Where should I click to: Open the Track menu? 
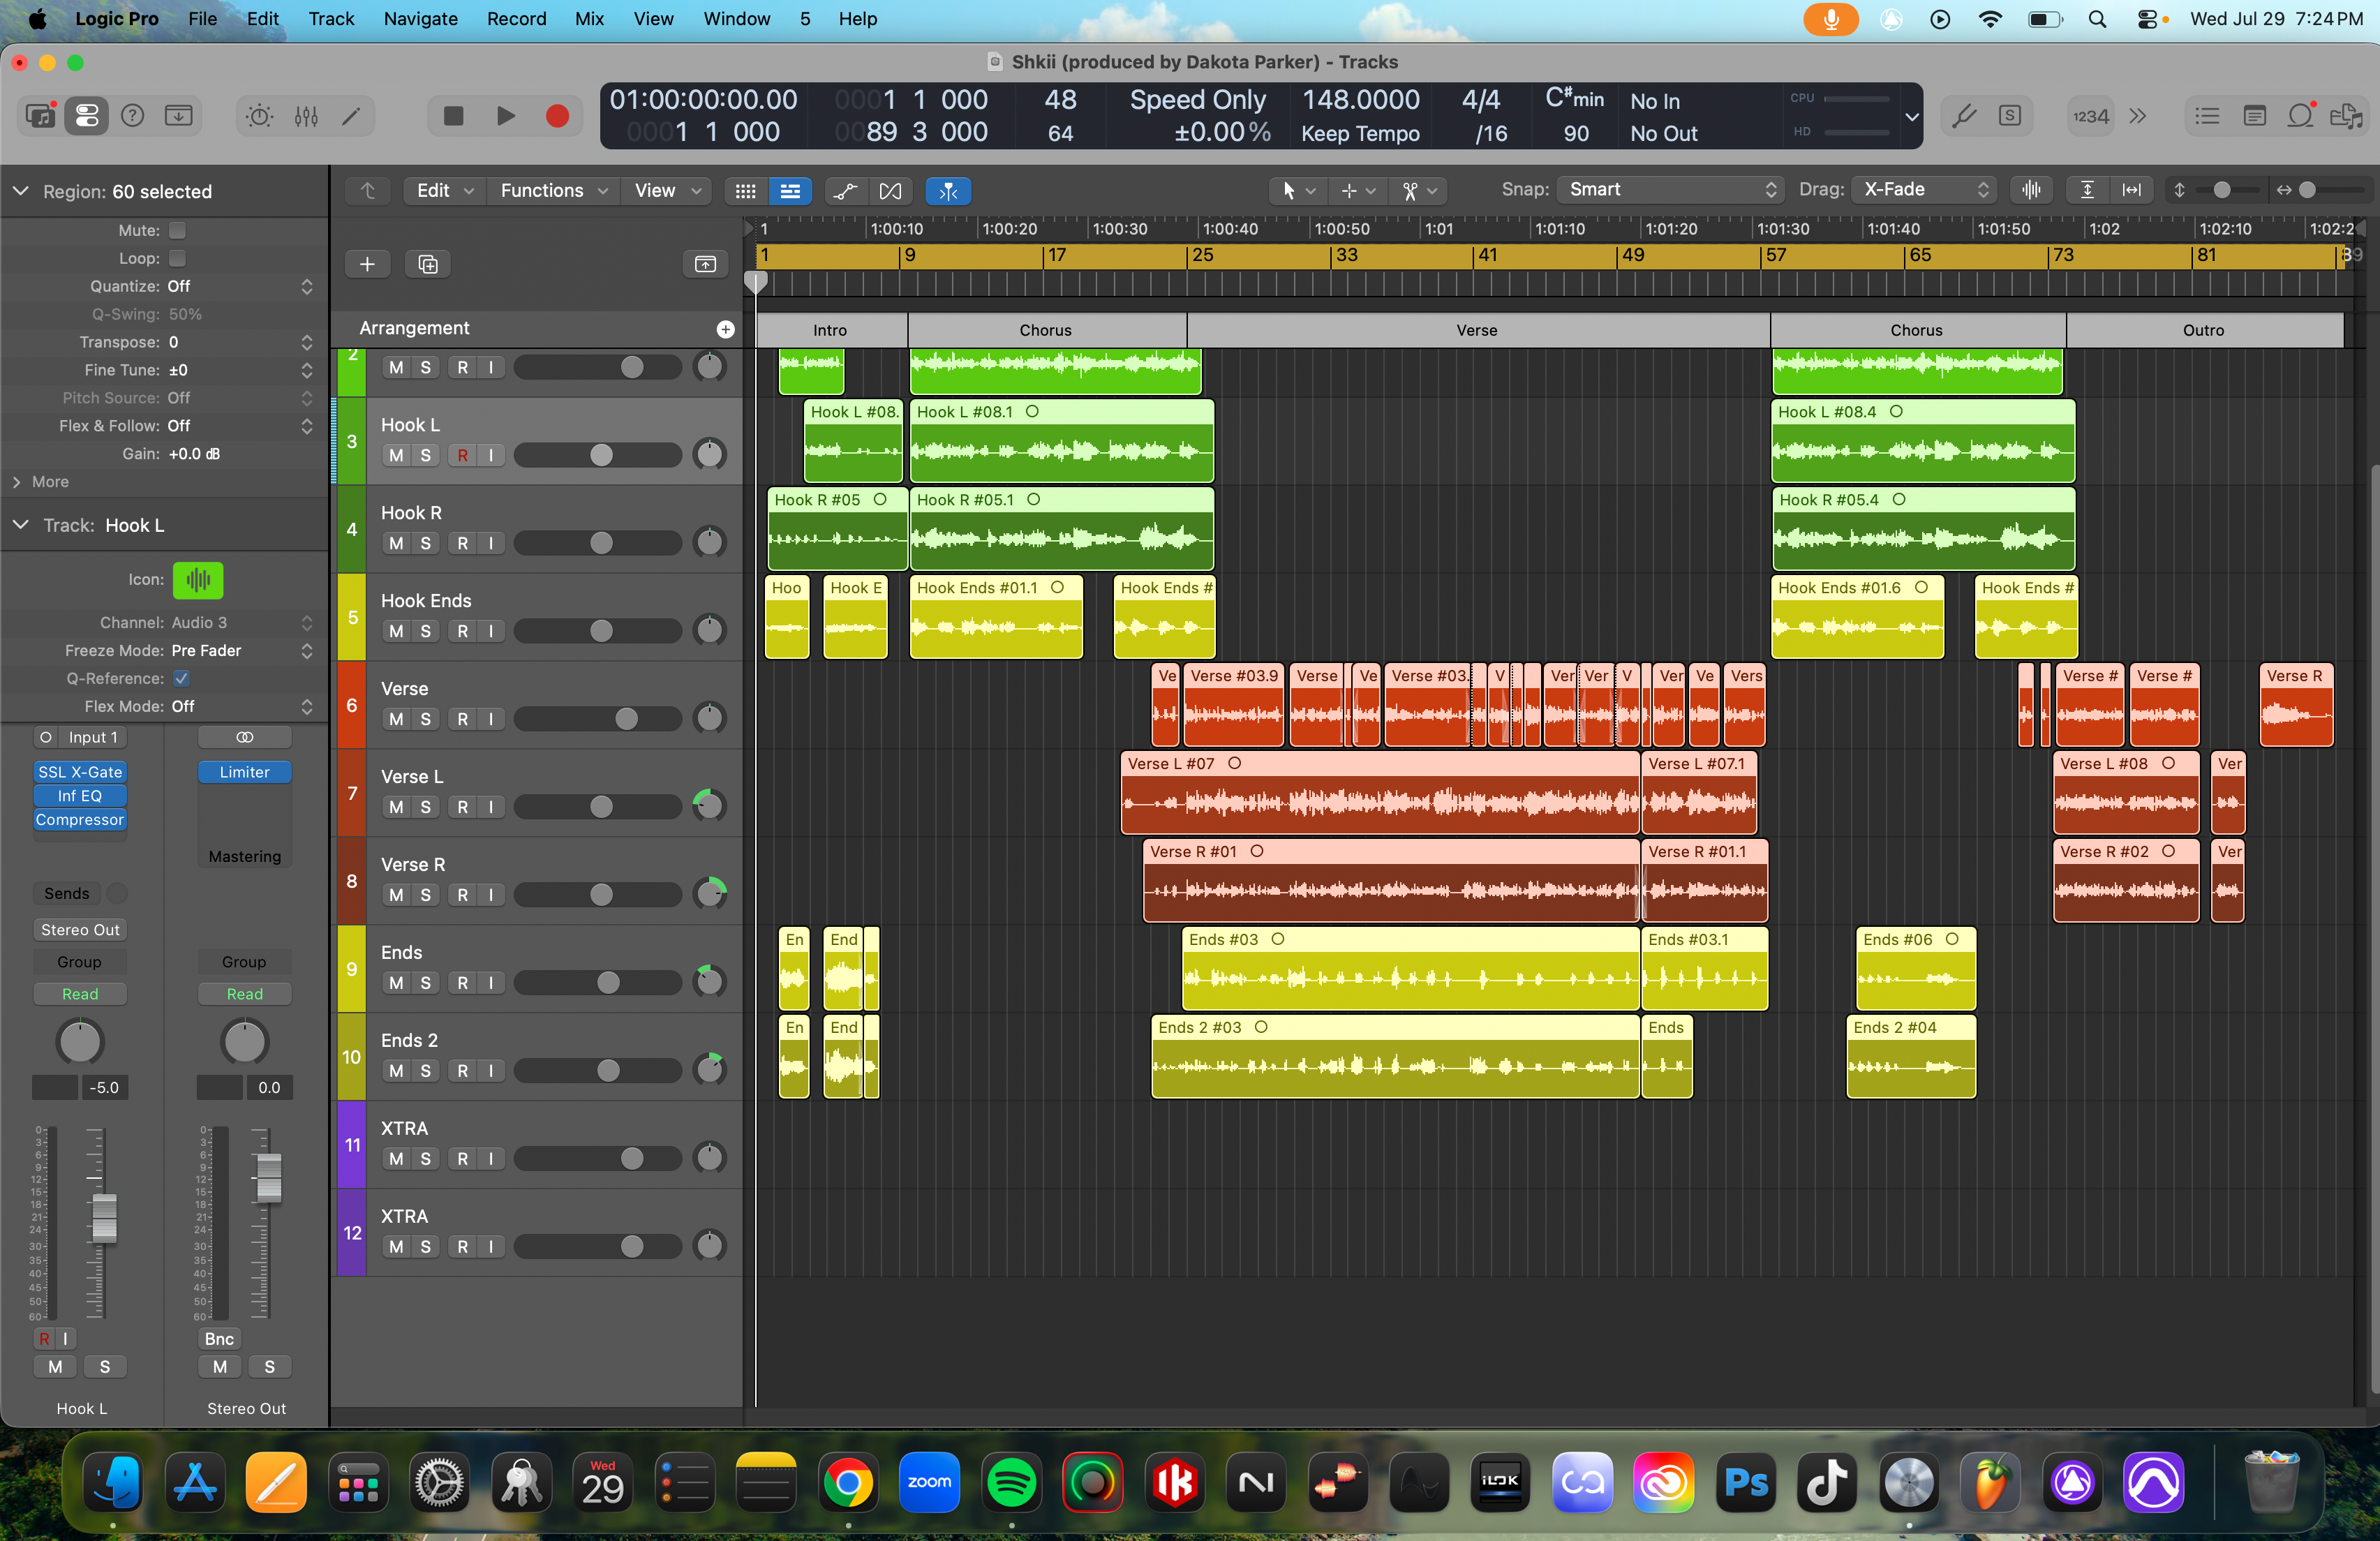[331, 18]
